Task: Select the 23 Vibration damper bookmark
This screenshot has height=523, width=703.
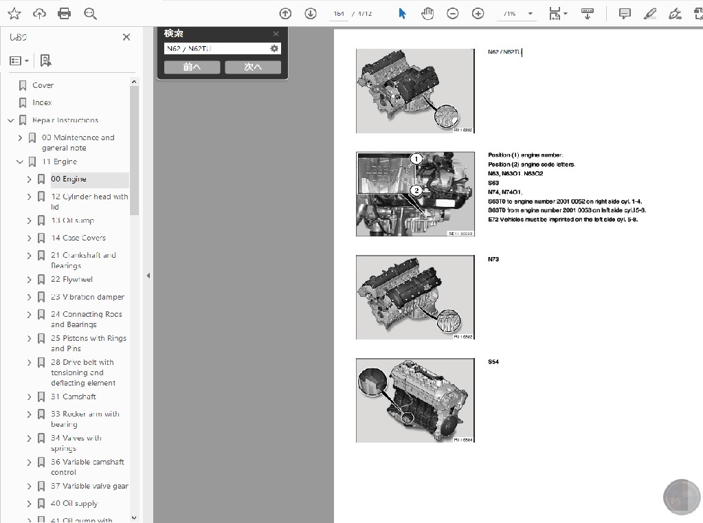Action: pos(87,297)
